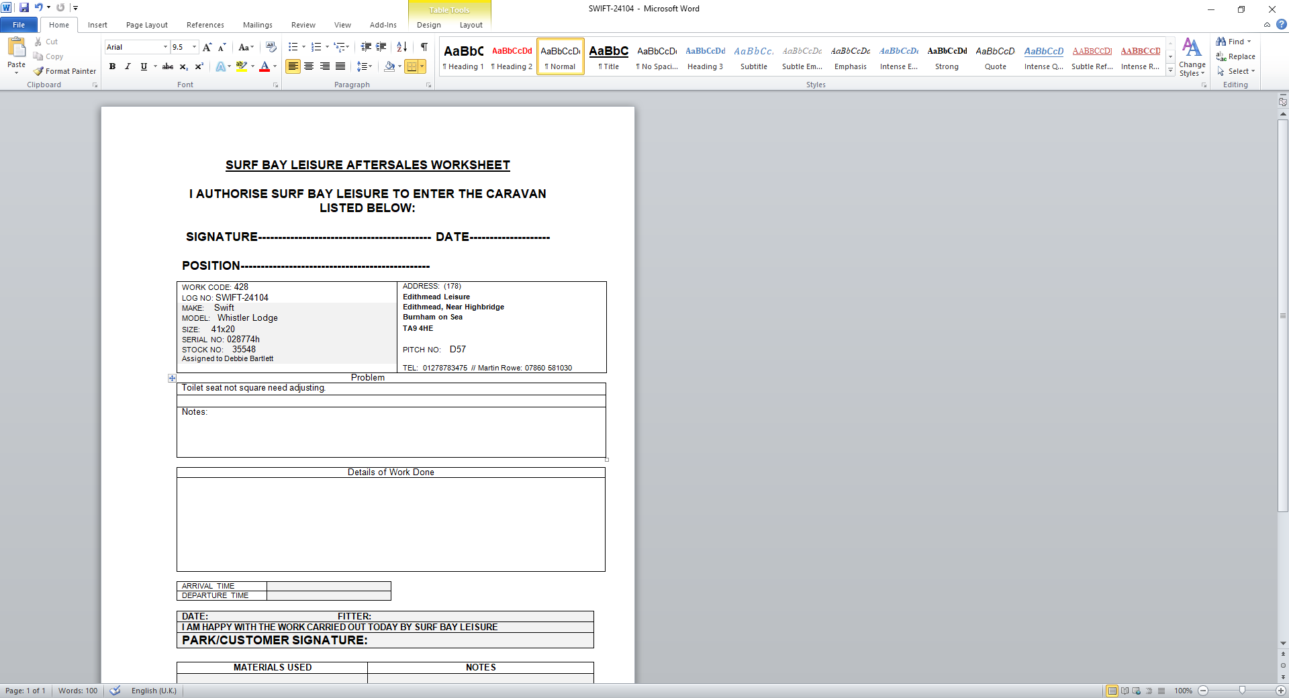Open the font size dropdown showing 9.5
Viewport: 1289px width, 698px height.
click(195, 47)
